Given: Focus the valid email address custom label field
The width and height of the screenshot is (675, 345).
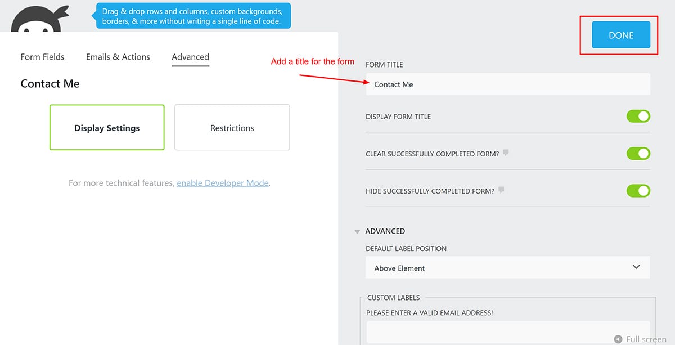Looking at the screenshot, I should coord(507,332).
